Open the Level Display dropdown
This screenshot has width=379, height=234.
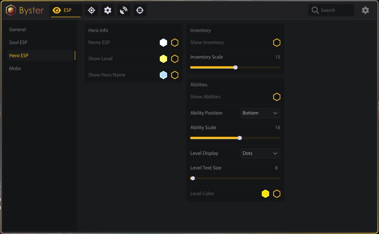[x=260, y=153]
